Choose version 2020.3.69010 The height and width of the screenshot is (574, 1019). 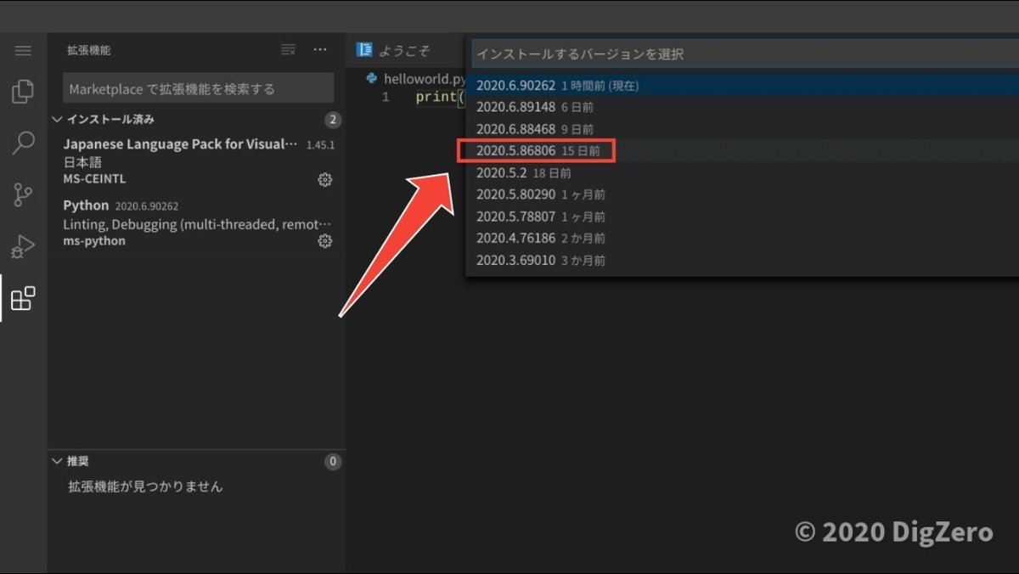[743, 261]
